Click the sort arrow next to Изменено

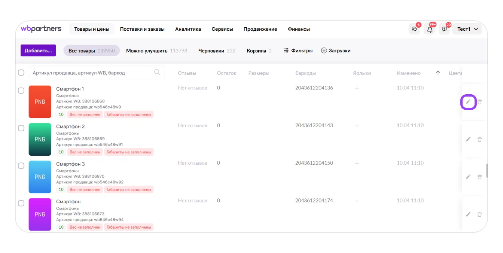pyautogui.click(x=438, y=73)
